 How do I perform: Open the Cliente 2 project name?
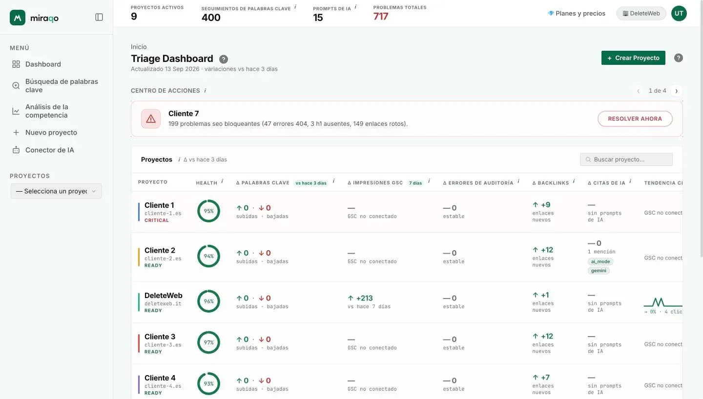coord(160,250)
